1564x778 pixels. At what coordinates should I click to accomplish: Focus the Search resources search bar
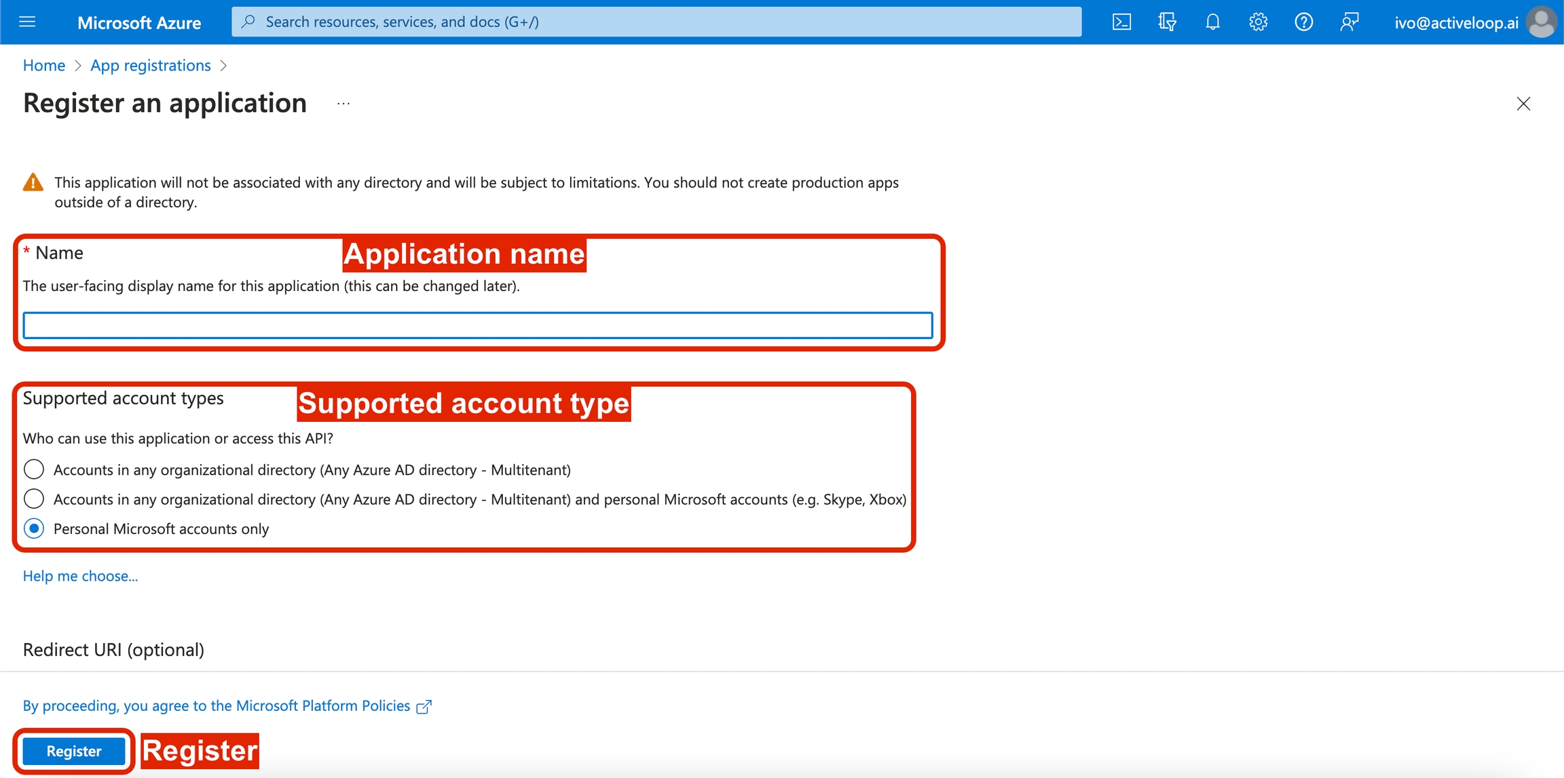coord(656,22)
